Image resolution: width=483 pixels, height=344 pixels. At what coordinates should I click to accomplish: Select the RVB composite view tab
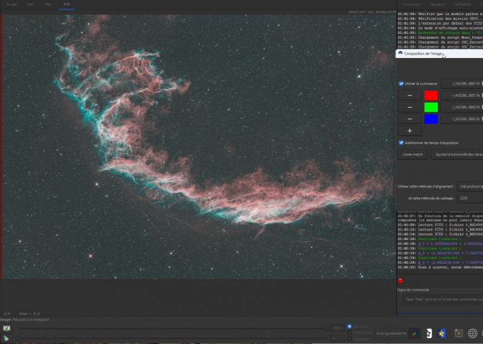click(x=66, y=4)
